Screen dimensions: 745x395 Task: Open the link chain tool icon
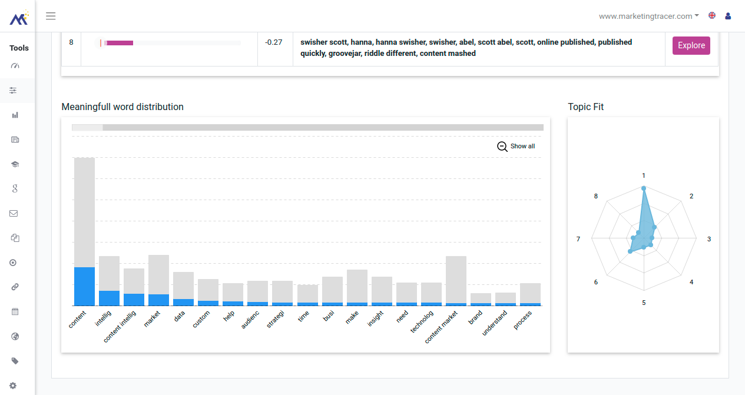pyautogui.click(x=15, y=287)
